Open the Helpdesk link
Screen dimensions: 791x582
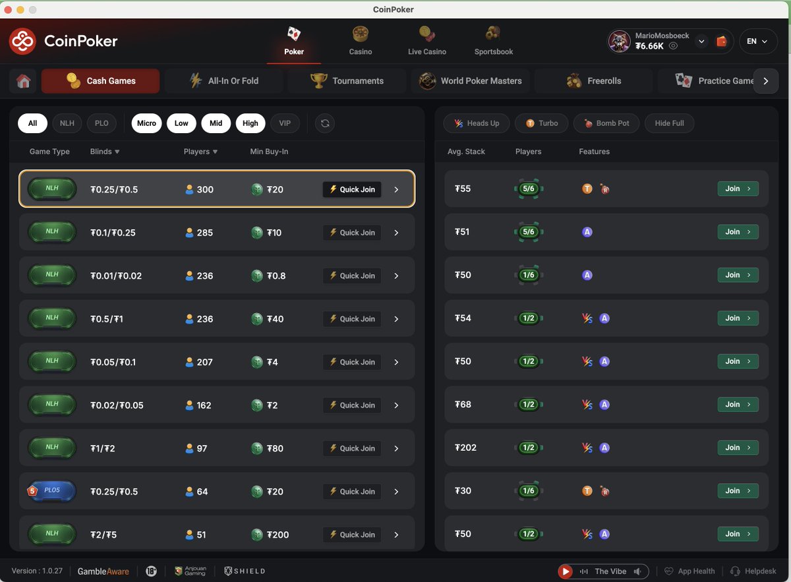[x=753, y=571]
